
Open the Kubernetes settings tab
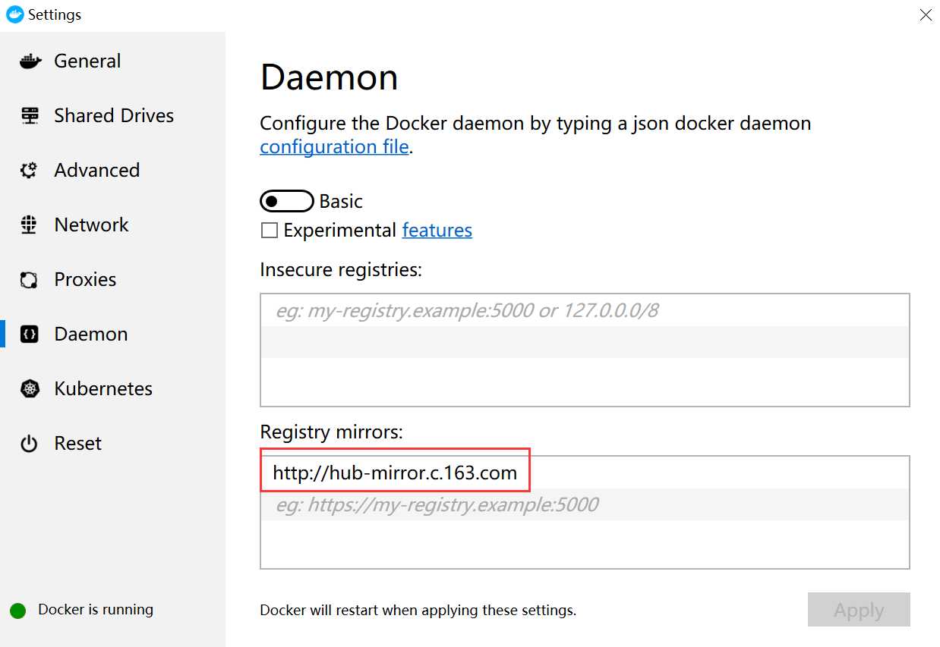(112, 389)
